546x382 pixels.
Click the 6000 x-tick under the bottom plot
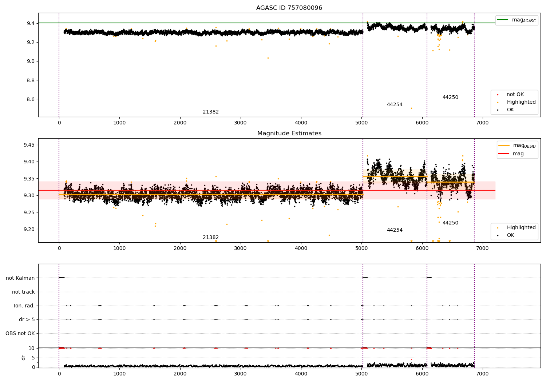pyautogui.click(x=422, y=374)
